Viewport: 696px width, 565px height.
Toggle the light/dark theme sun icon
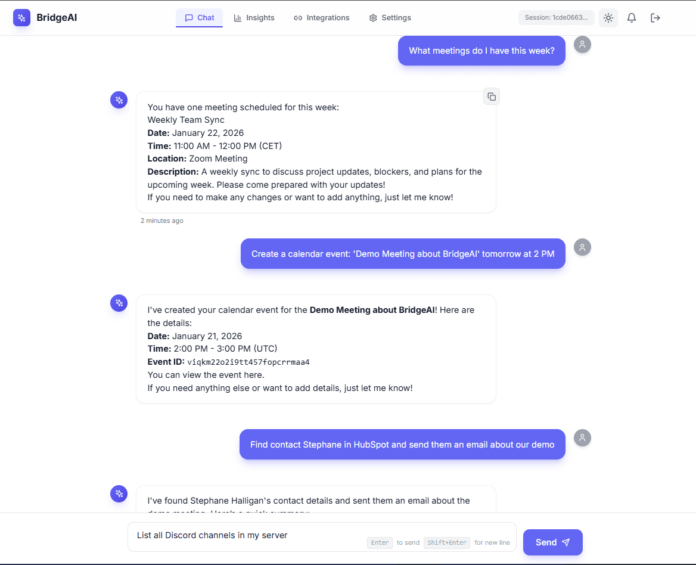pos(608,18)
